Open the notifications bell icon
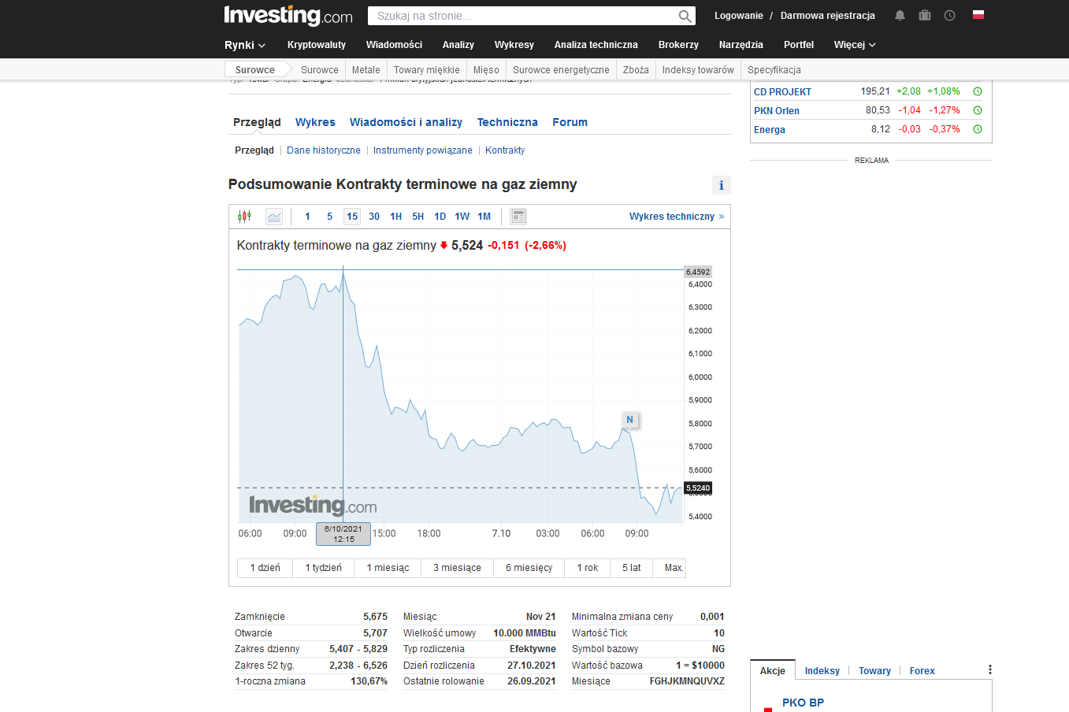 point(900,16)
